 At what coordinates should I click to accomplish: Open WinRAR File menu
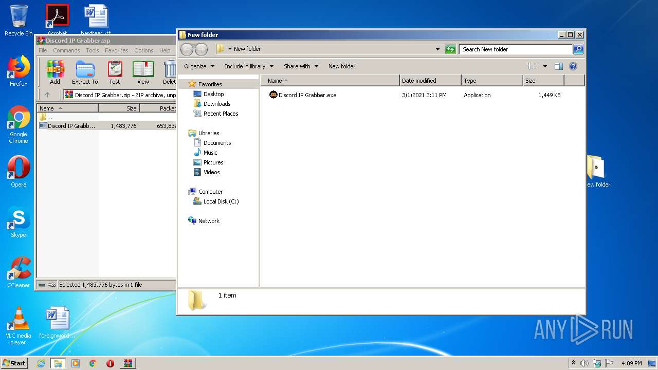coord(43,50)
